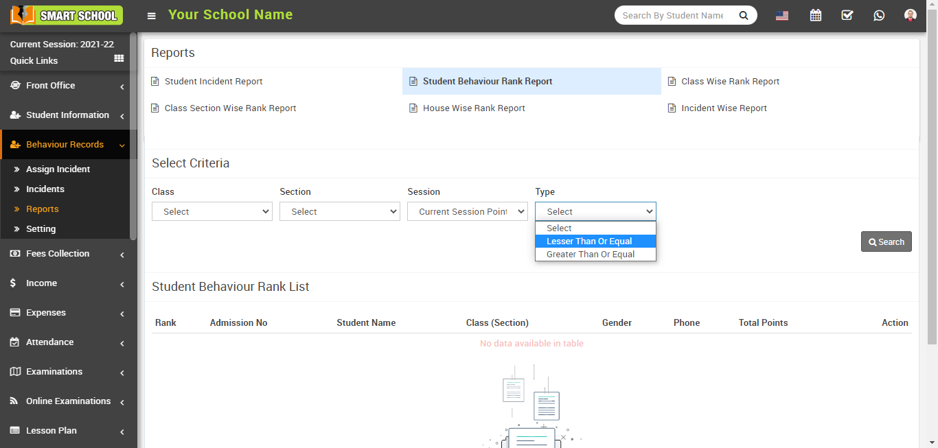Image resolution: width=938 pixels, height=448 pixels.
Task: Open the WhatsApp chat icon
Action: coord(879,15)
